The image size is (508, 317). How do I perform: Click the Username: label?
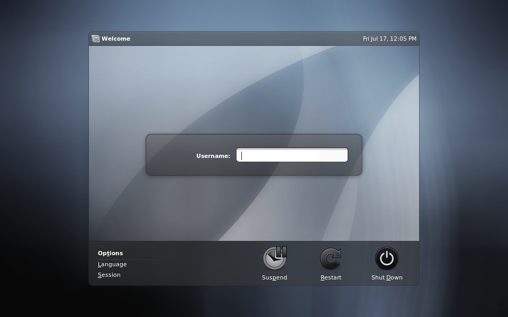point(213,156)
